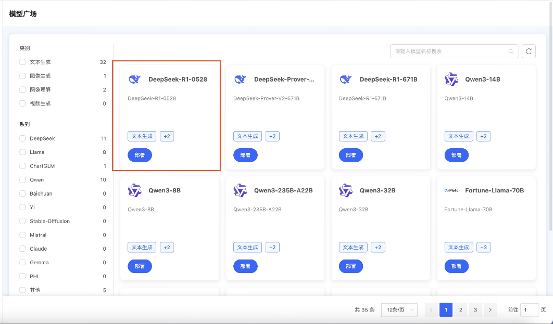The width and height of the screenshot is (553, 324).
Task: Deploy the Qwen3-32B model
Action: click(x=351, y=266)
